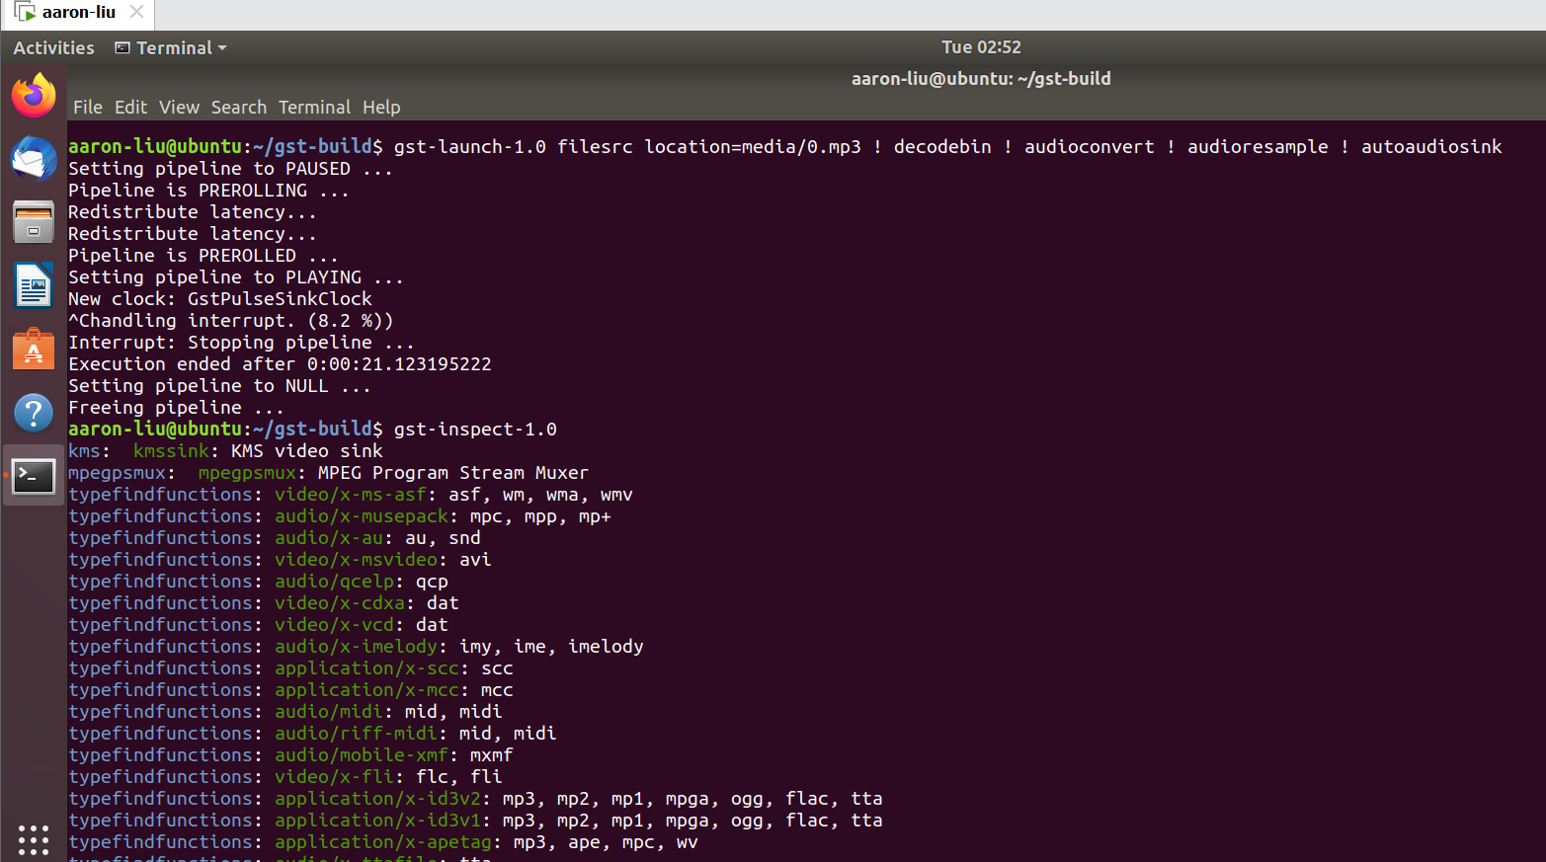This screenshot has height=862, width=1546.
Task: Show Applications grid at dock bottom
Action: click(34, 839)
